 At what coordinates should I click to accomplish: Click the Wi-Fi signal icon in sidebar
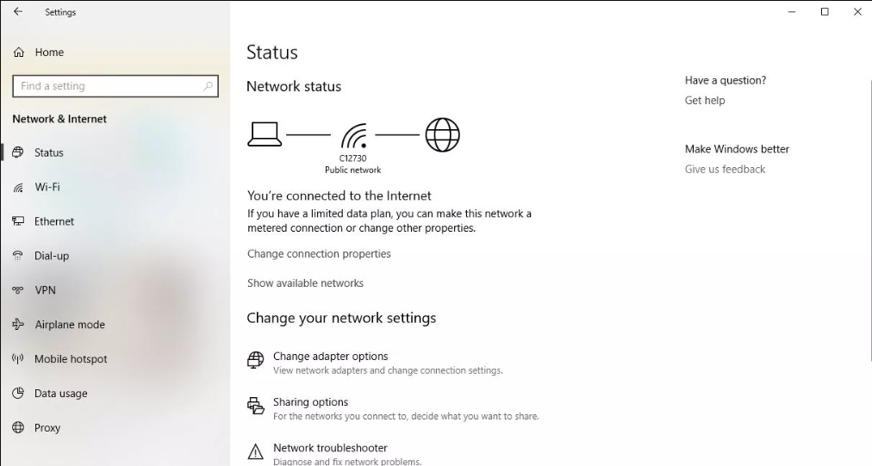[x=18, y=188]
